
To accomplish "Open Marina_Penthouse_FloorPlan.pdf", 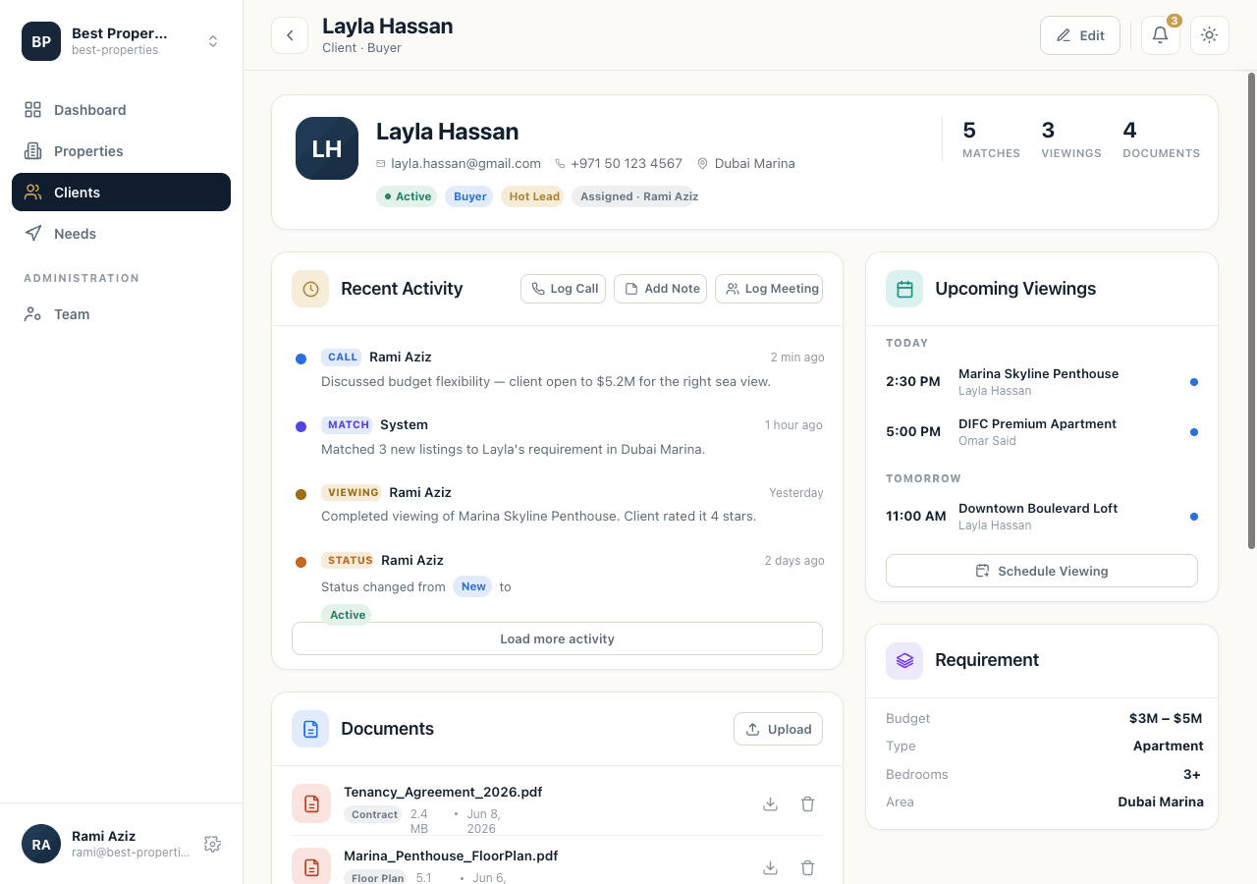I will coord(451,856).
